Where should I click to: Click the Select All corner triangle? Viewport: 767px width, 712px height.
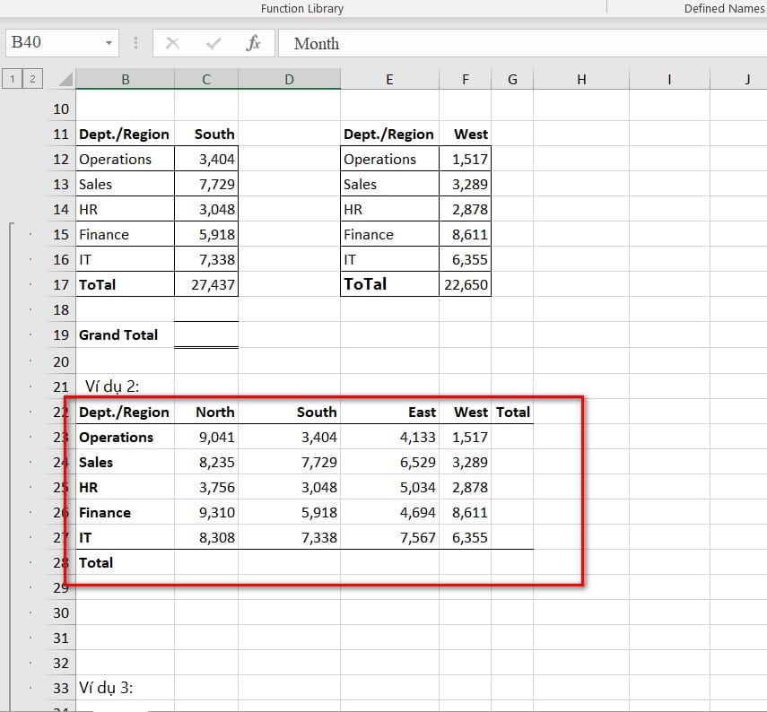pyautogui.click(x=64, y=80)
